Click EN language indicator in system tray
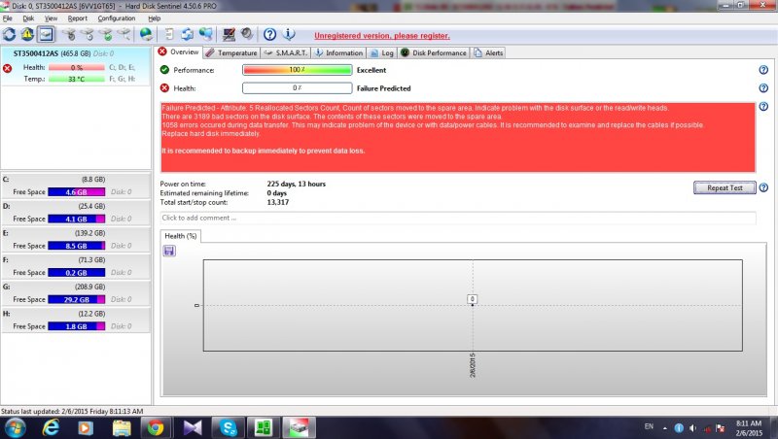Screen dimensions: 778x439 (x=649, y=426)
